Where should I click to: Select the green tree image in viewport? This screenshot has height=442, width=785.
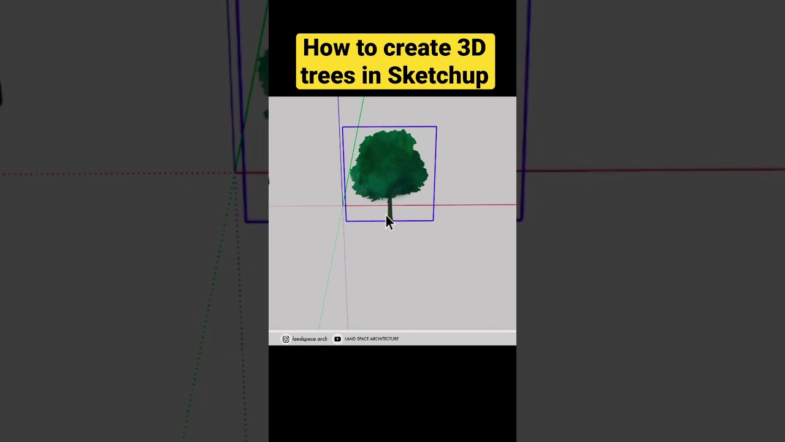pos(389,173)
